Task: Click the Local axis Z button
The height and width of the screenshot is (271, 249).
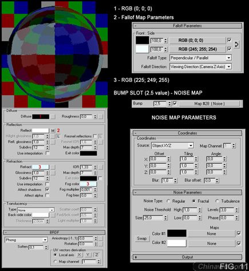Action: click(97, 255)
